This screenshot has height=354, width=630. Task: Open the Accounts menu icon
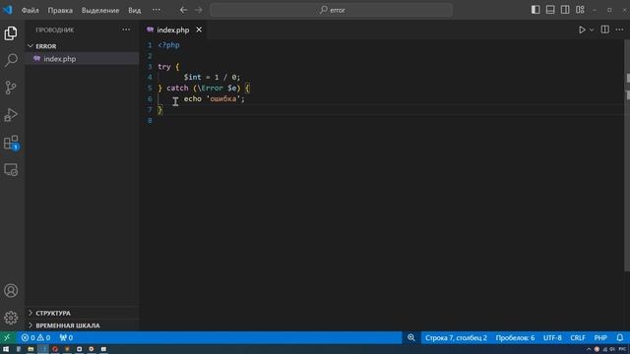[11, 290]
